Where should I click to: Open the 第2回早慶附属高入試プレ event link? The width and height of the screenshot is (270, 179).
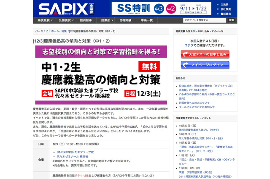(199, 130)
